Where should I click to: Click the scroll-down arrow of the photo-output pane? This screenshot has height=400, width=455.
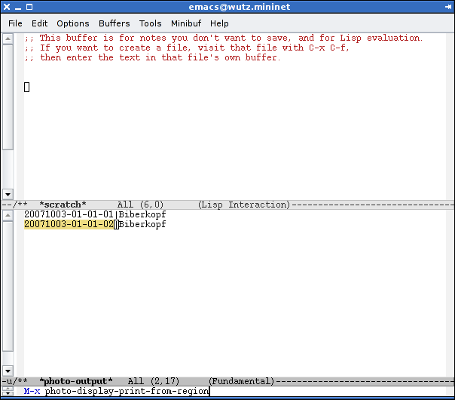tap(8, 371)
